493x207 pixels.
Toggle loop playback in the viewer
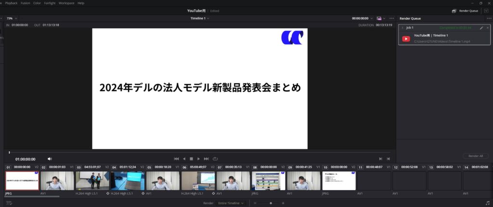[x=215, y=159]
